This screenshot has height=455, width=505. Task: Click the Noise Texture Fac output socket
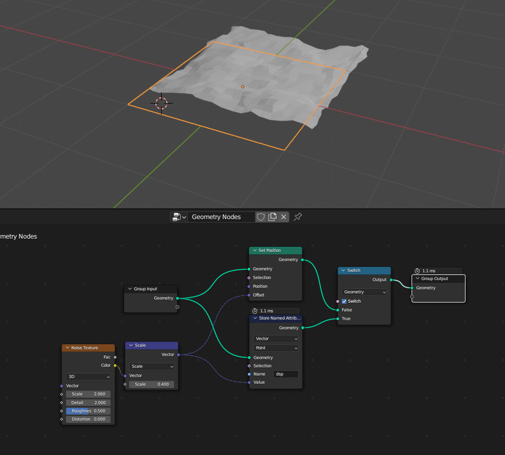pyautogui.click(x=115, y=357)
